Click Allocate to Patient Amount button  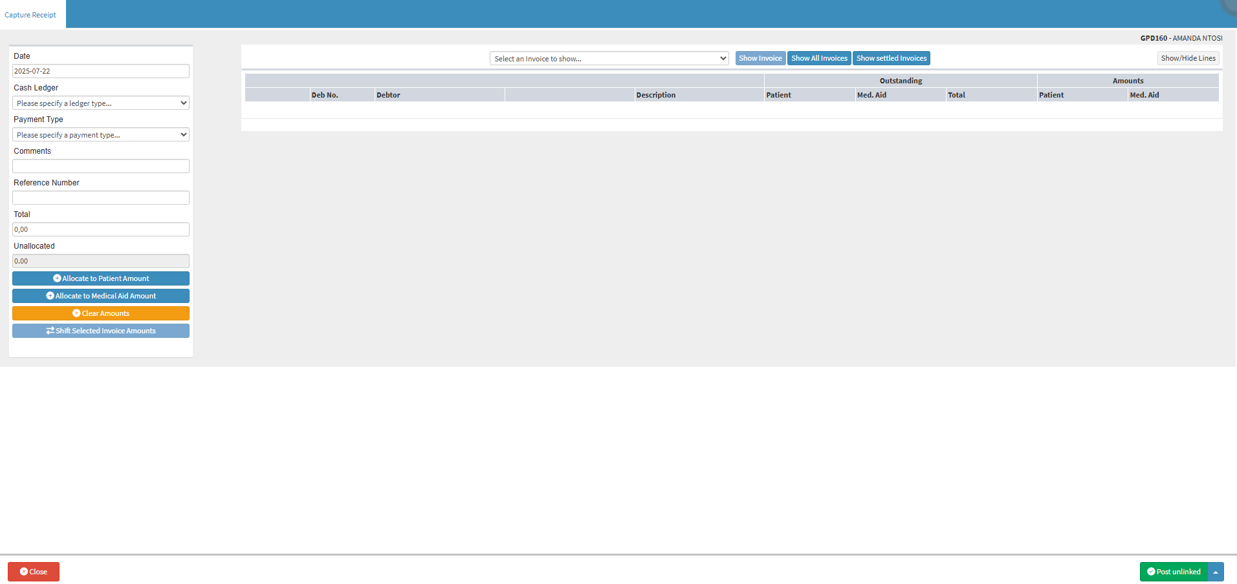point(101,278)
